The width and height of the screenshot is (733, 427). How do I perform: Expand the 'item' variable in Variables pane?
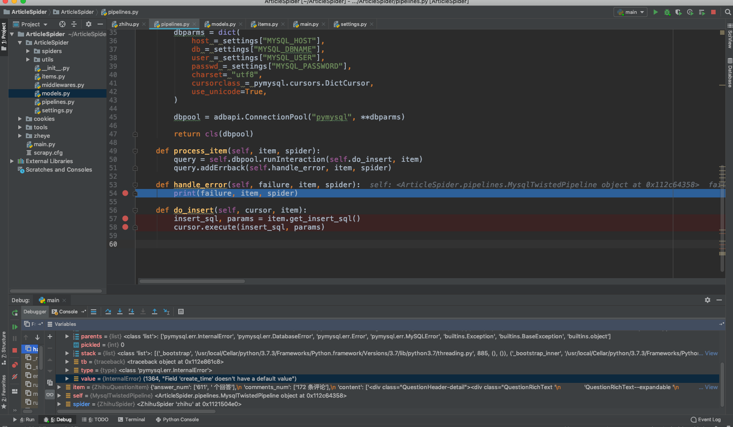59,387
